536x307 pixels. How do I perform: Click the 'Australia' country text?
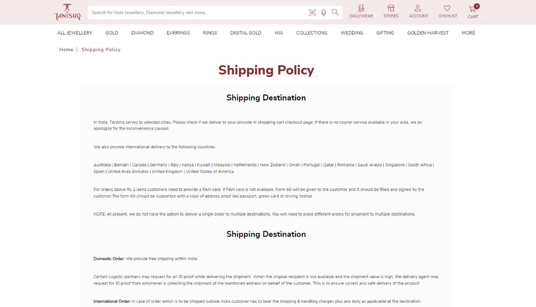102,165
